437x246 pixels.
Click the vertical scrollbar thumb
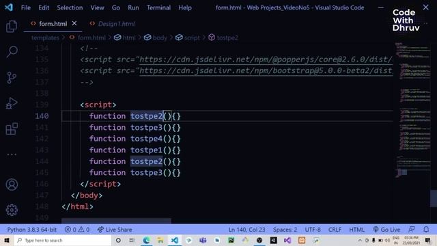[434, 198]
